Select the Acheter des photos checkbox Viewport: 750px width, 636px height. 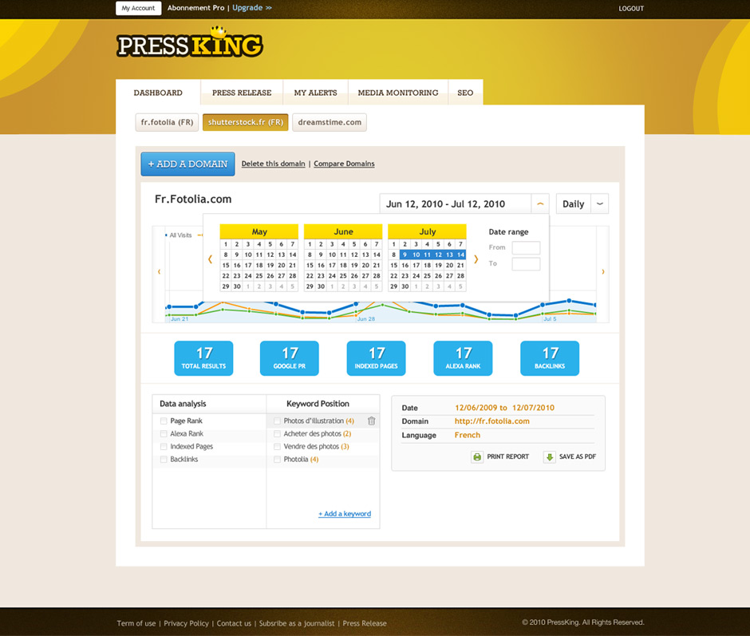click(277, 433)
